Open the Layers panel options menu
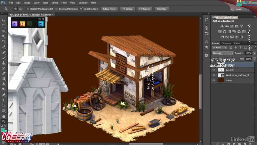Screen dimensions: 257x145 click(x=255, y=43)
